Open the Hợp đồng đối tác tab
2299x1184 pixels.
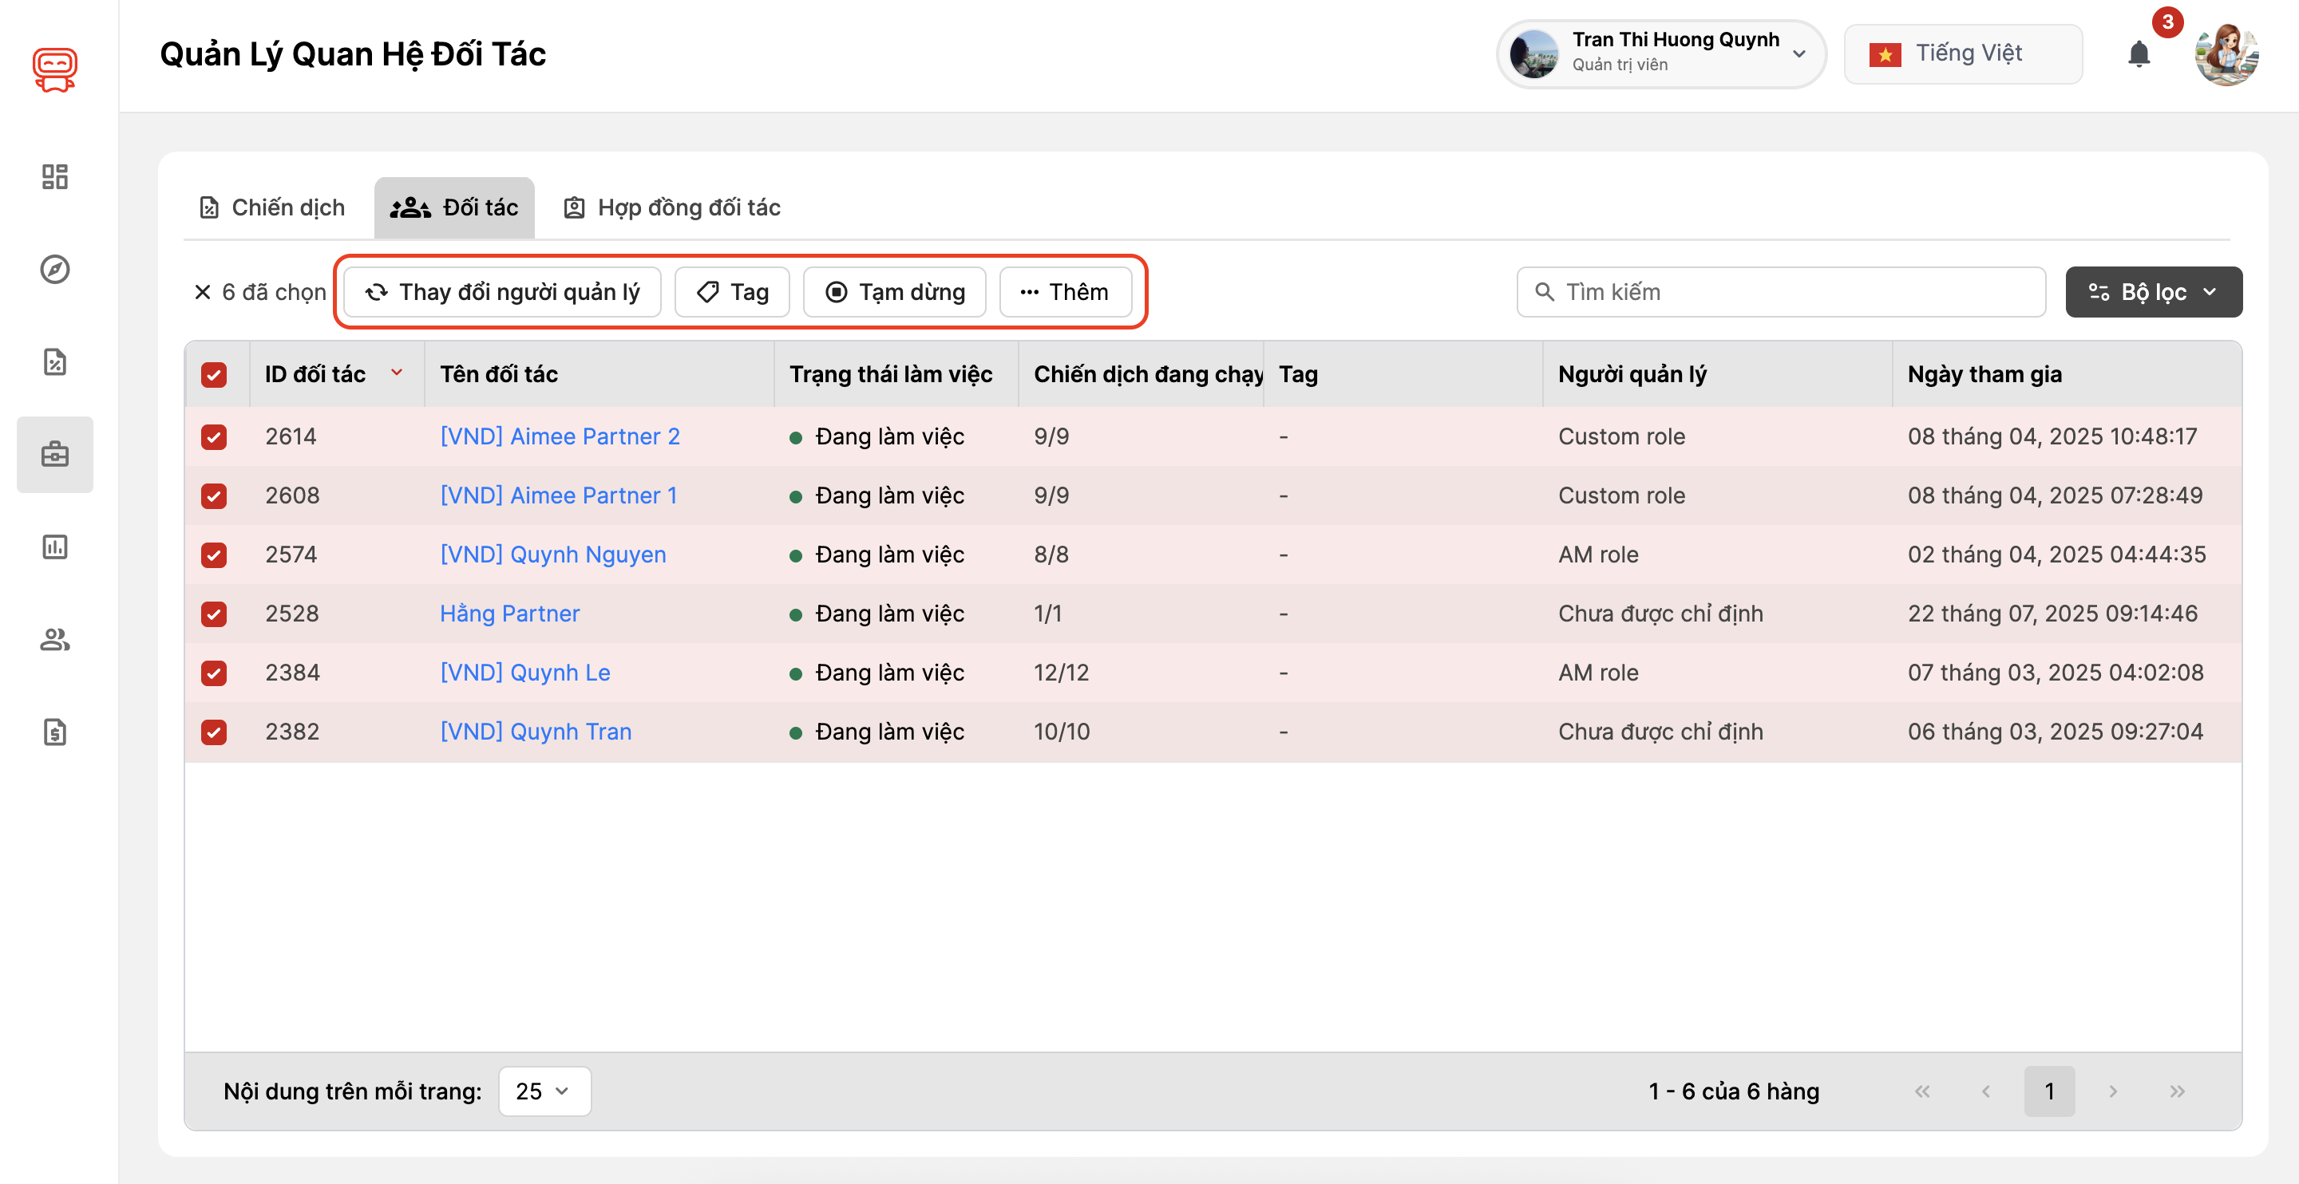click(x=672, y=208)
